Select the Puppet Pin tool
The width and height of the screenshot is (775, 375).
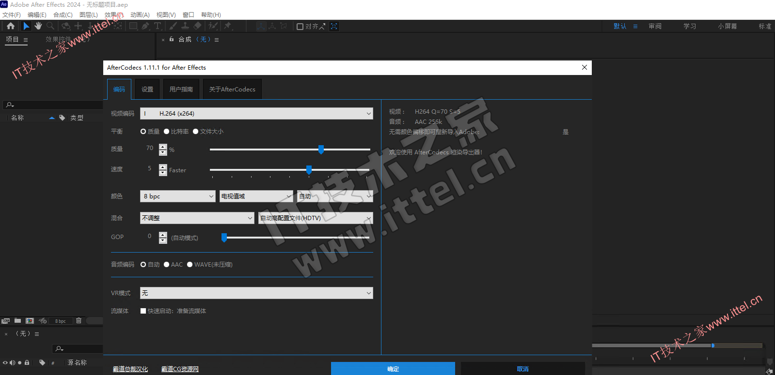(x=228, y=26)
